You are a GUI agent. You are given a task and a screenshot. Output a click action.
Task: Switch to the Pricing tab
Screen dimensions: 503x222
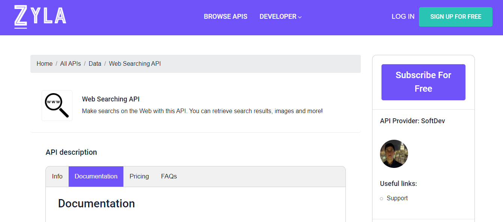point(139,176)
